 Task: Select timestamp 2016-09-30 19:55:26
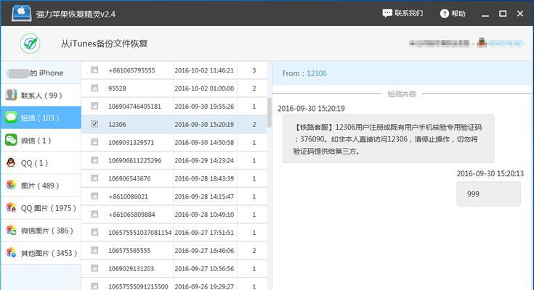pyautogui.click(x=204, y=107)
